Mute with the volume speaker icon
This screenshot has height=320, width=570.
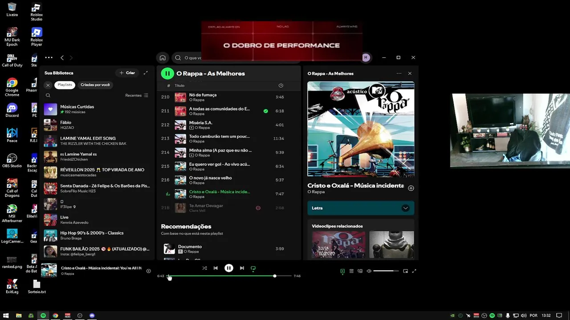point(369,271)
